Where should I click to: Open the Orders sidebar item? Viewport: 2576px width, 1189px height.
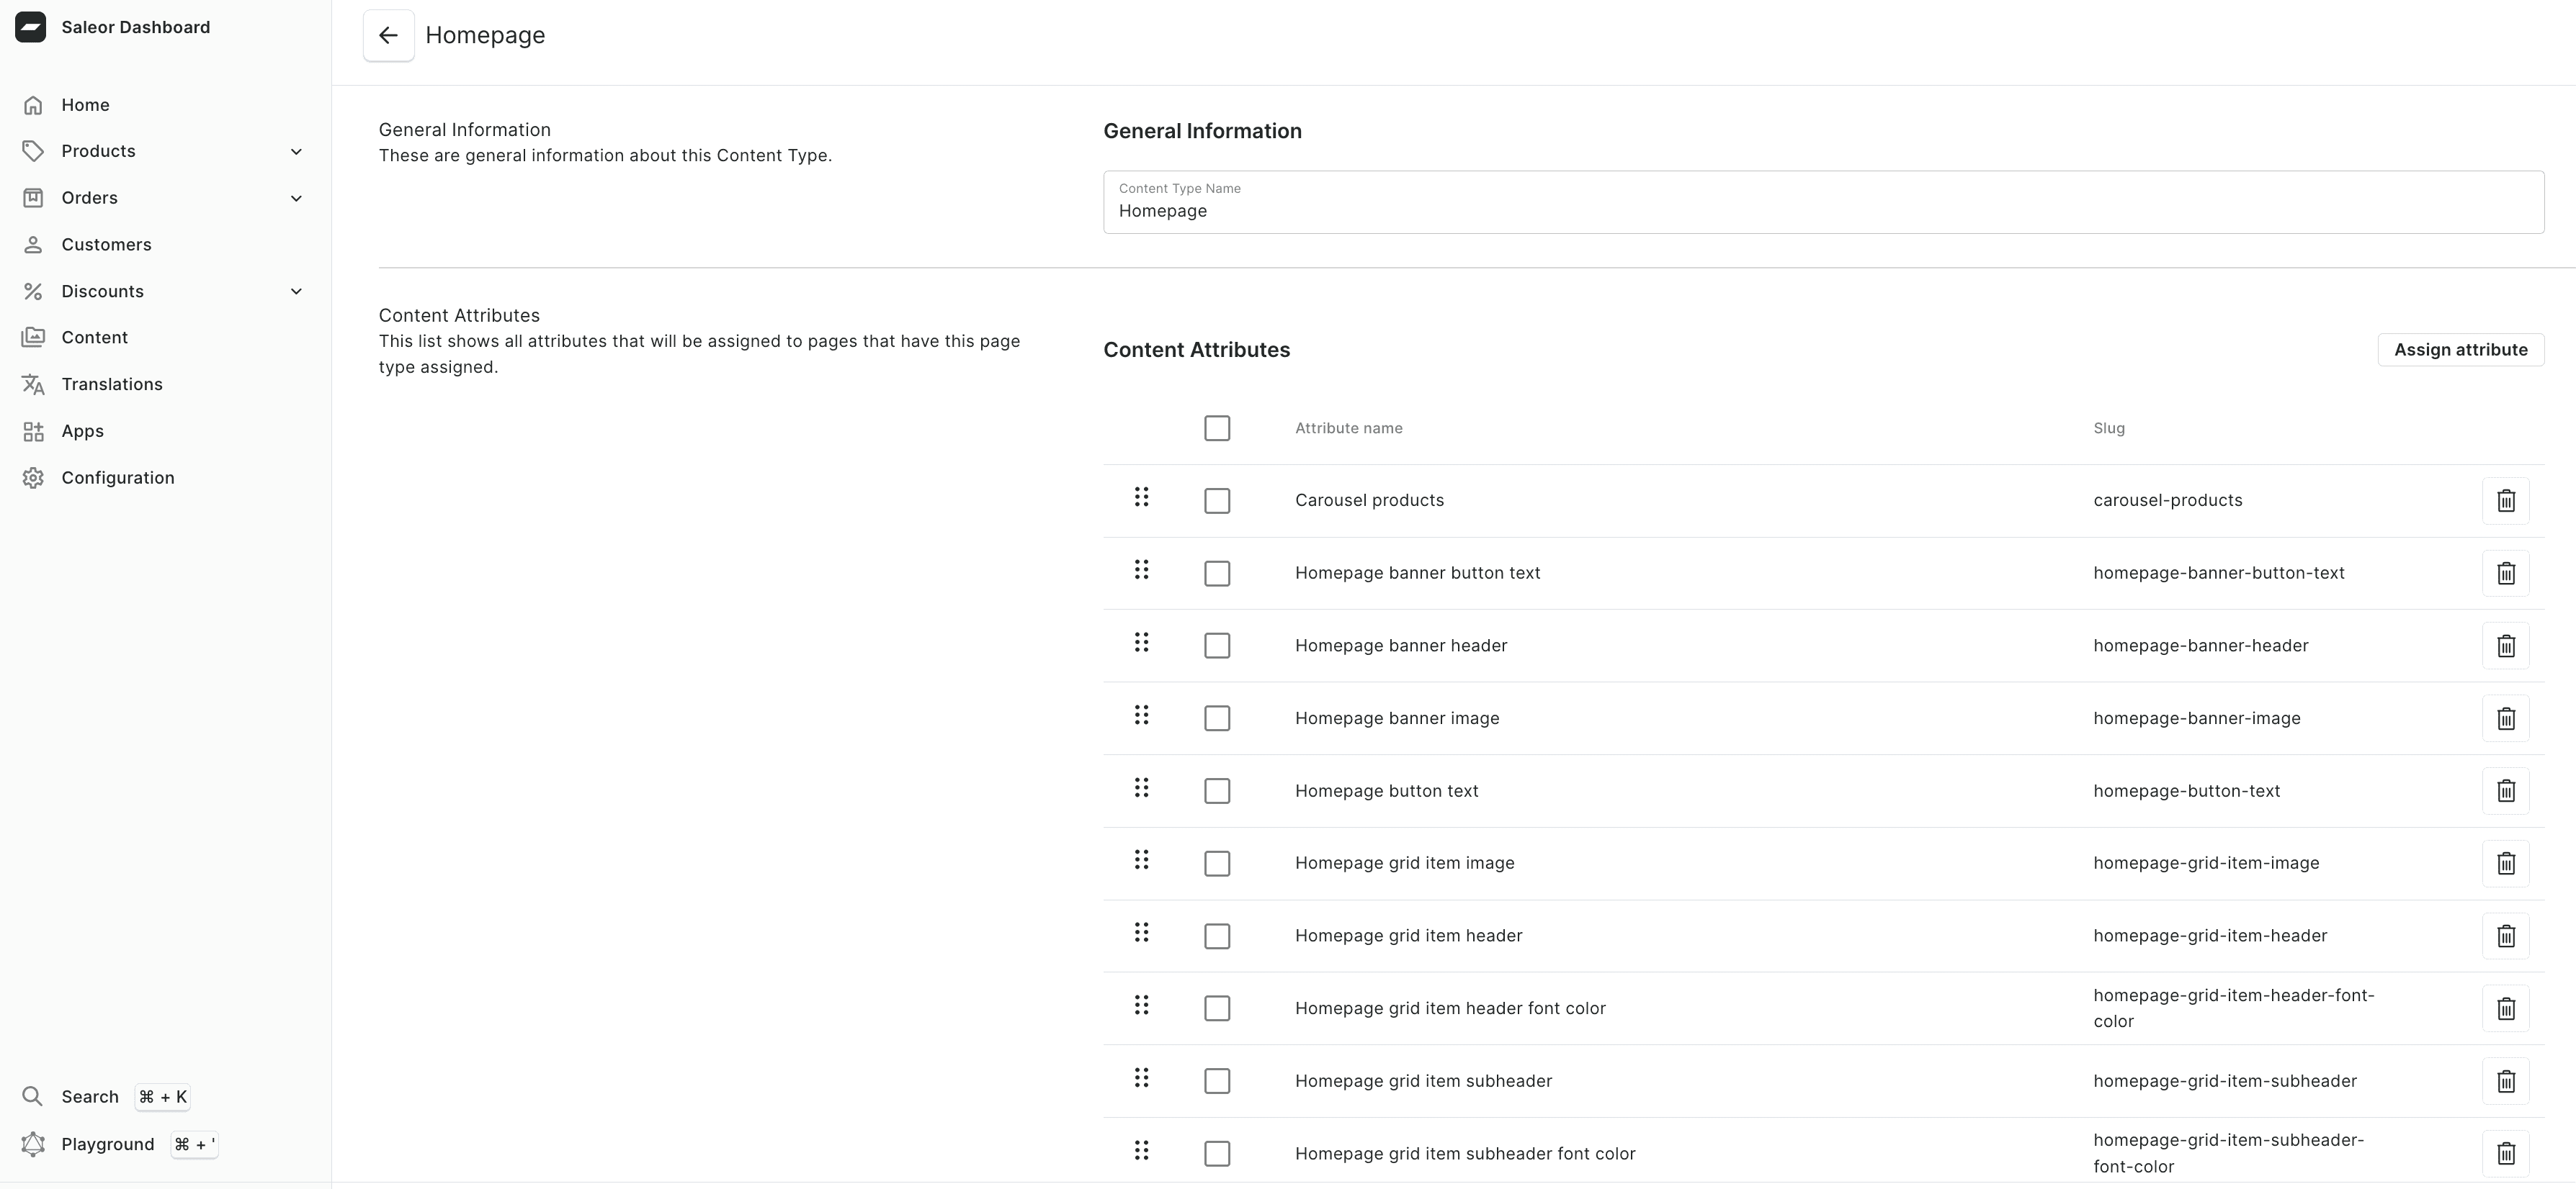[89, 198]
